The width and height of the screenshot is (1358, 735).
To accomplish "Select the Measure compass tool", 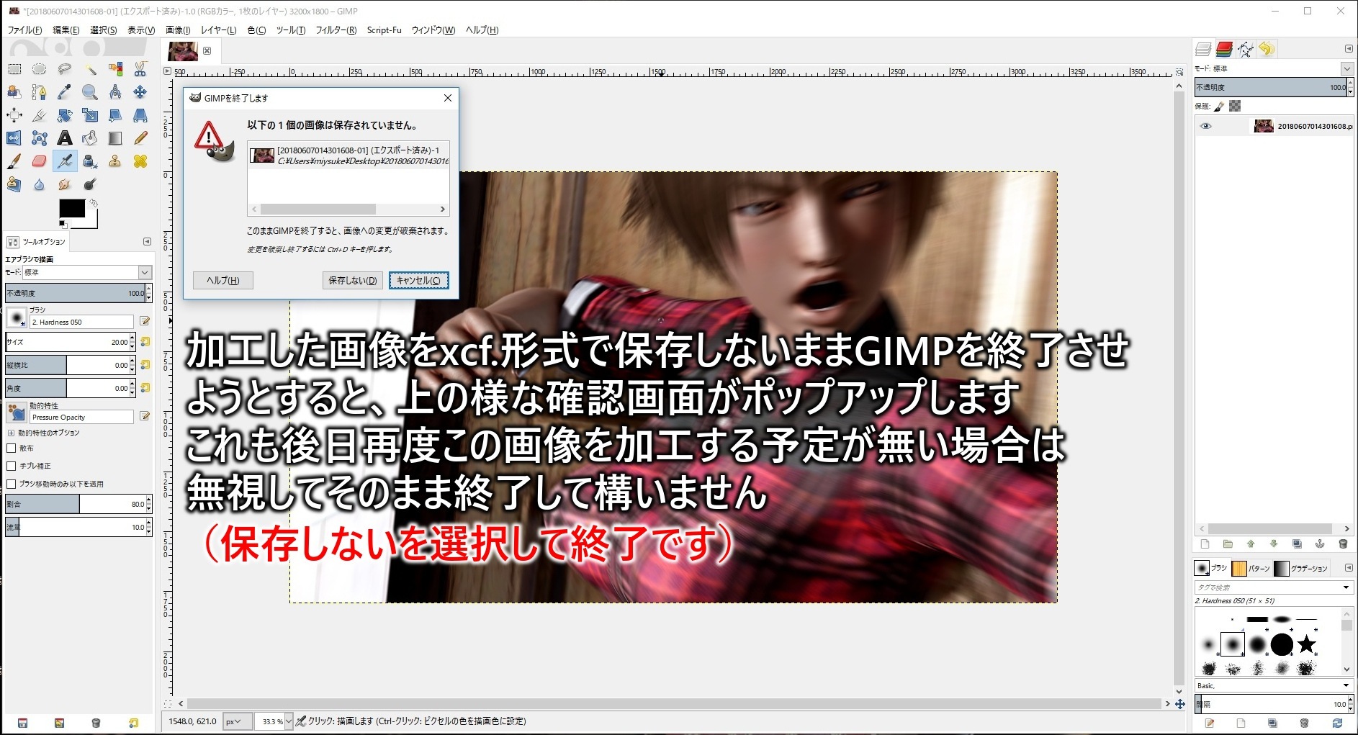I will point(115,92).
